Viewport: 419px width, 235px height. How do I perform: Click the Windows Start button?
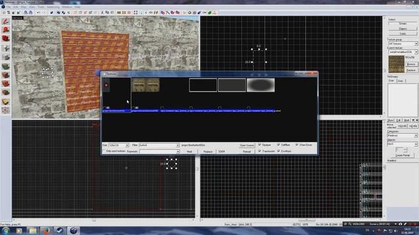6,230
